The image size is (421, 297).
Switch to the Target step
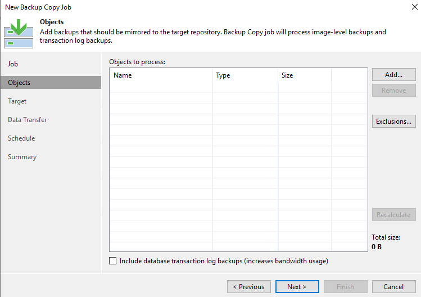click(x=17, y=101)
